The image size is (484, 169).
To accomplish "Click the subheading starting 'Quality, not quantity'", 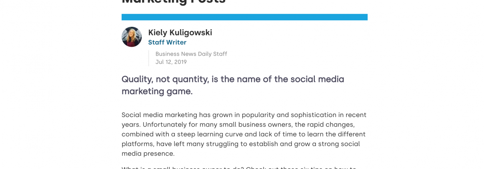I will [233, 85].
